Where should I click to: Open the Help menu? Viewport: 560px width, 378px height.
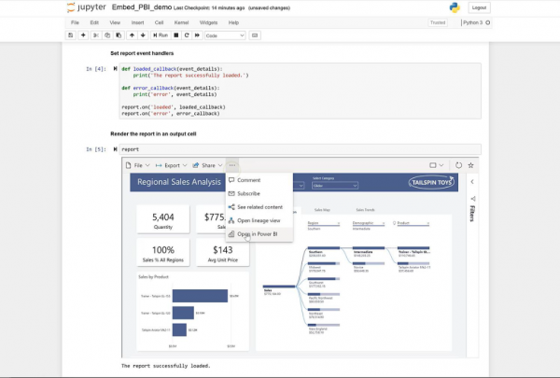pyautogui.click(x=233, y=22)
